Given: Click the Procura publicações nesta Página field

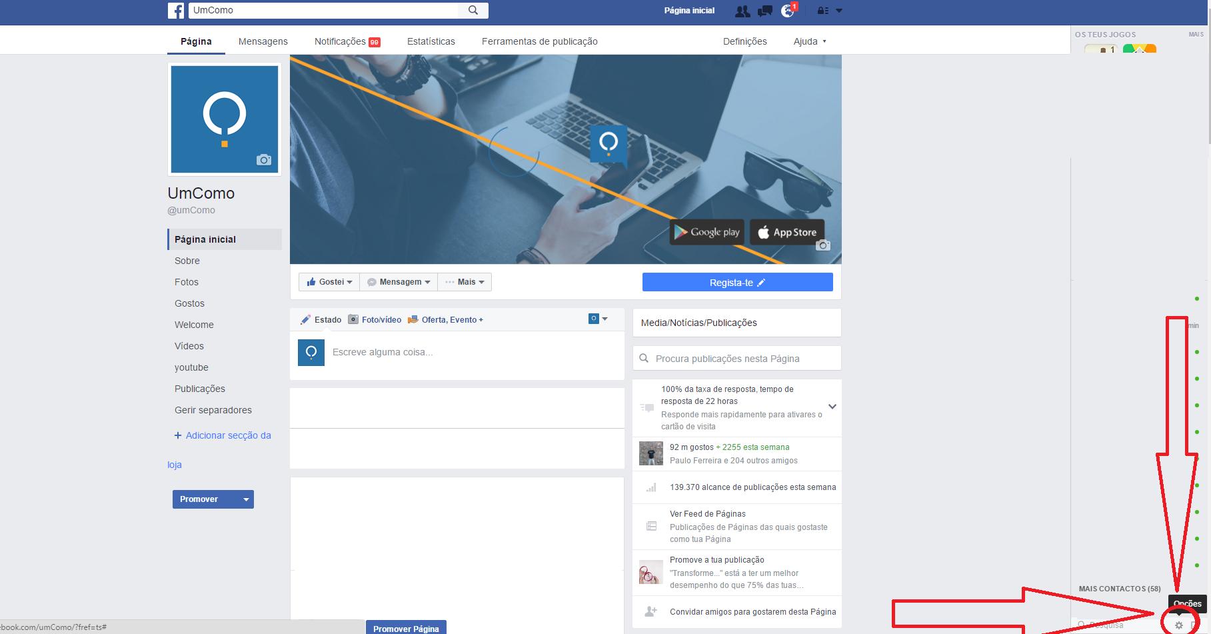Looking at the screenshot, I should [736, 359].
